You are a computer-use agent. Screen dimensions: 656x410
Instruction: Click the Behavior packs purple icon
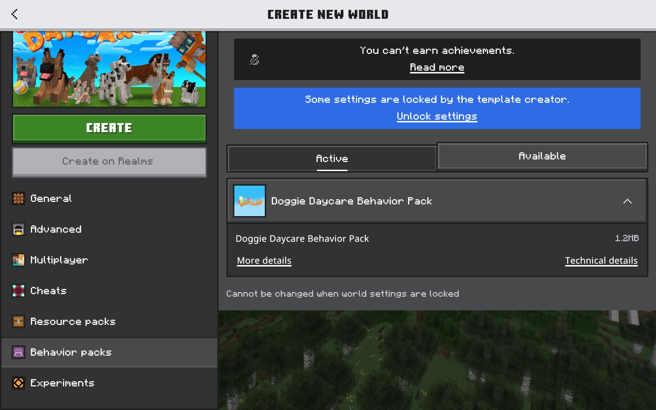coord(19,352)
